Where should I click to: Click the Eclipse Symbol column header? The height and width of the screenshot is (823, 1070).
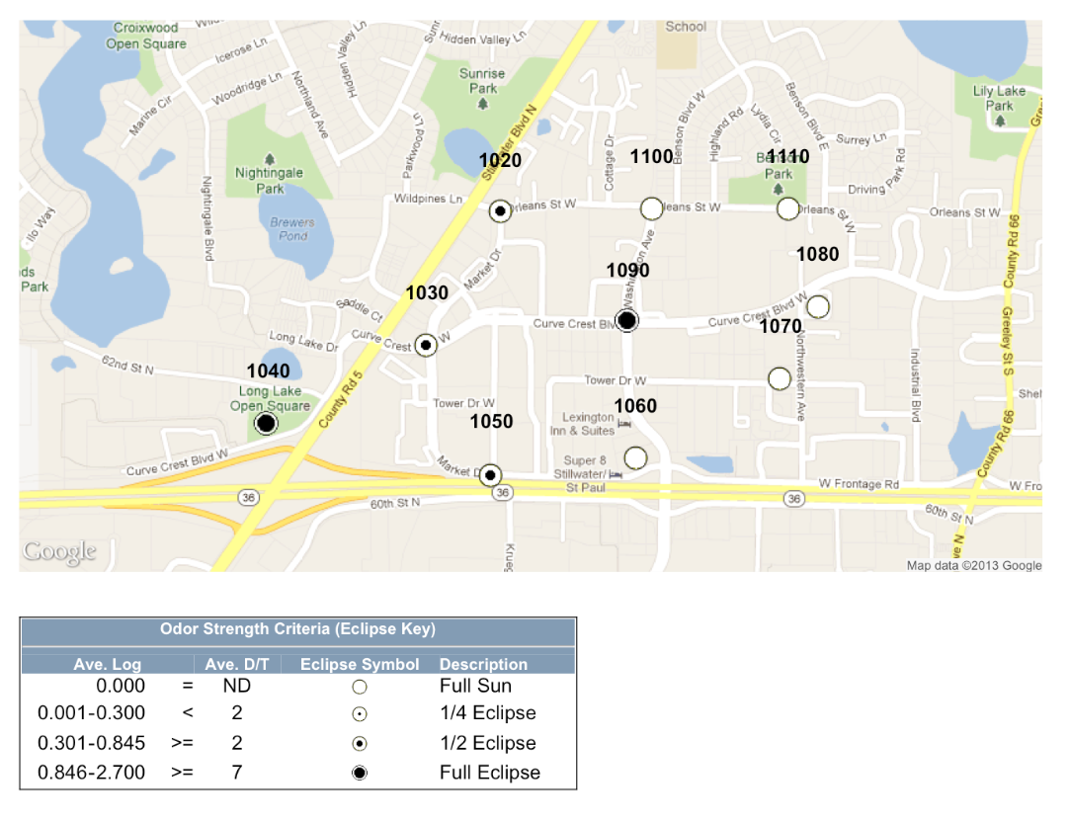click(x=360, y=665)
